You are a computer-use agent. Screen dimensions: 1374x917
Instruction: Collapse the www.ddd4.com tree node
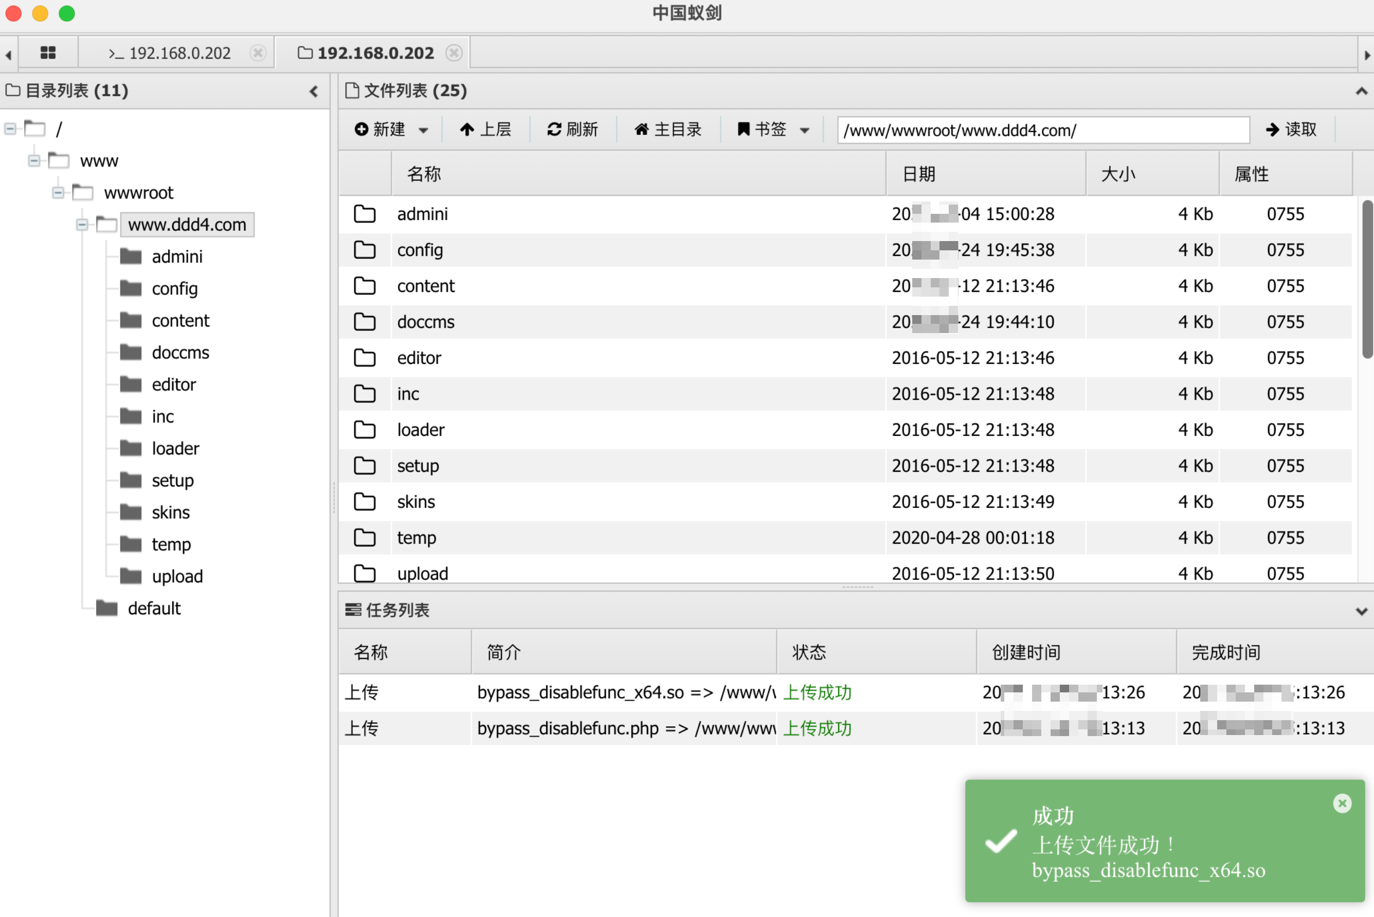tap(82, 225)
